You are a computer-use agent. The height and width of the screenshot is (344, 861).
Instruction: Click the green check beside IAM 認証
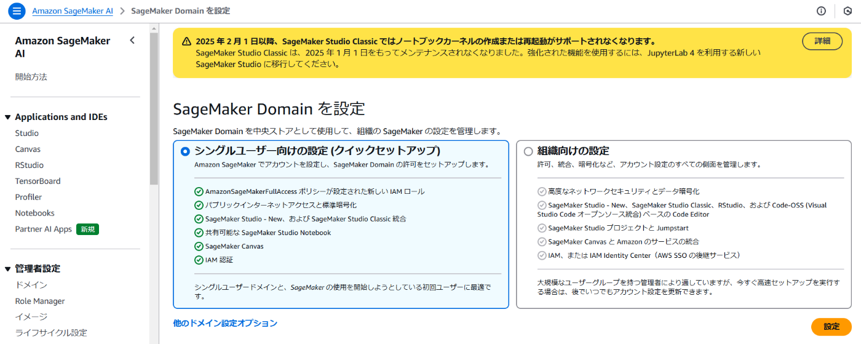199,260
